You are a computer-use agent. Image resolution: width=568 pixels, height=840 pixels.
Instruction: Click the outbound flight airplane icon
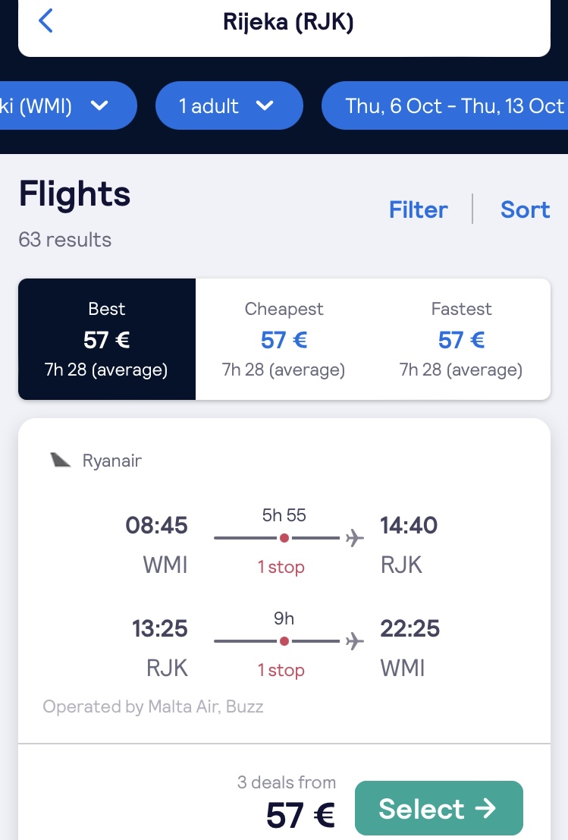click(x=354, y=537)
